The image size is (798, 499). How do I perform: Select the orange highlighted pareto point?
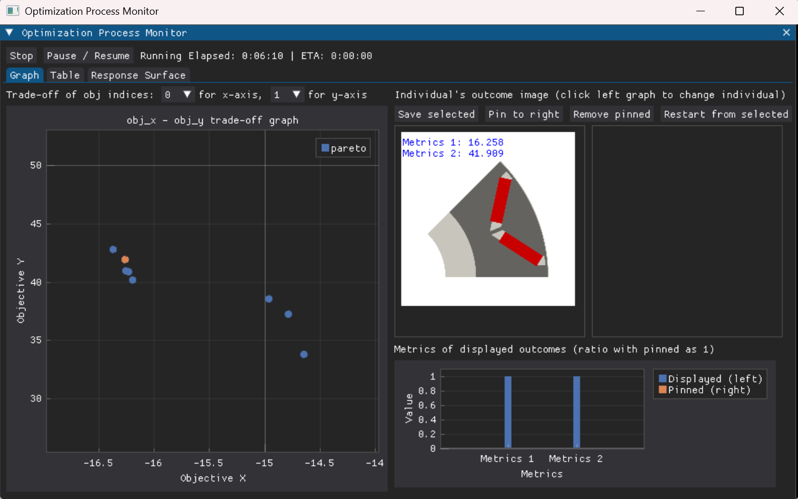(125, 260)
